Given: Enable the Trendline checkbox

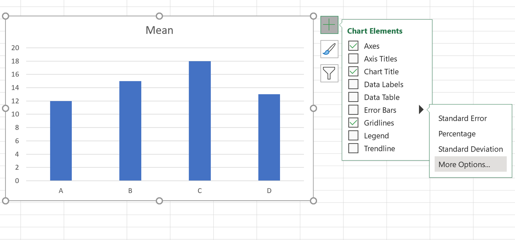Looking at the screenshot, I should click(353, 148).
